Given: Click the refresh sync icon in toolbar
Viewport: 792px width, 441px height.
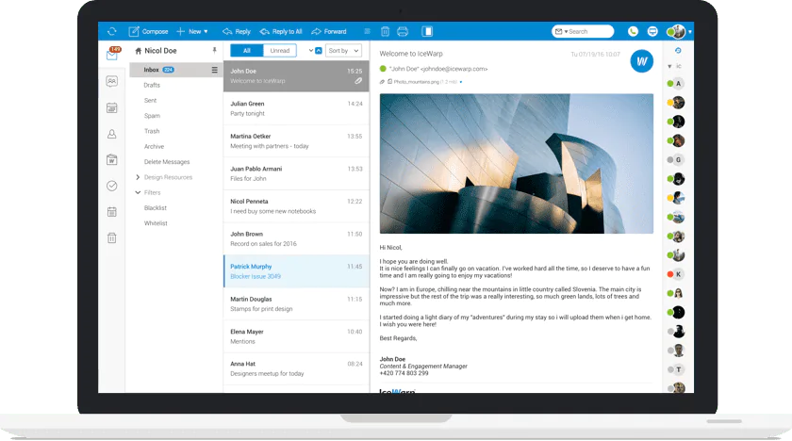Looking at the screenshot, I should [112, 31].
